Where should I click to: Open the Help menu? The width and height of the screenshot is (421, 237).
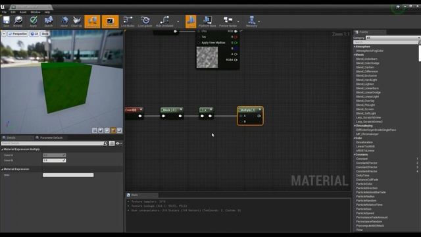point(47,12)
